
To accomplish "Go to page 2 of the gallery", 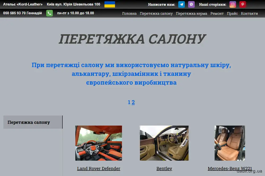I will coord(133,102).
